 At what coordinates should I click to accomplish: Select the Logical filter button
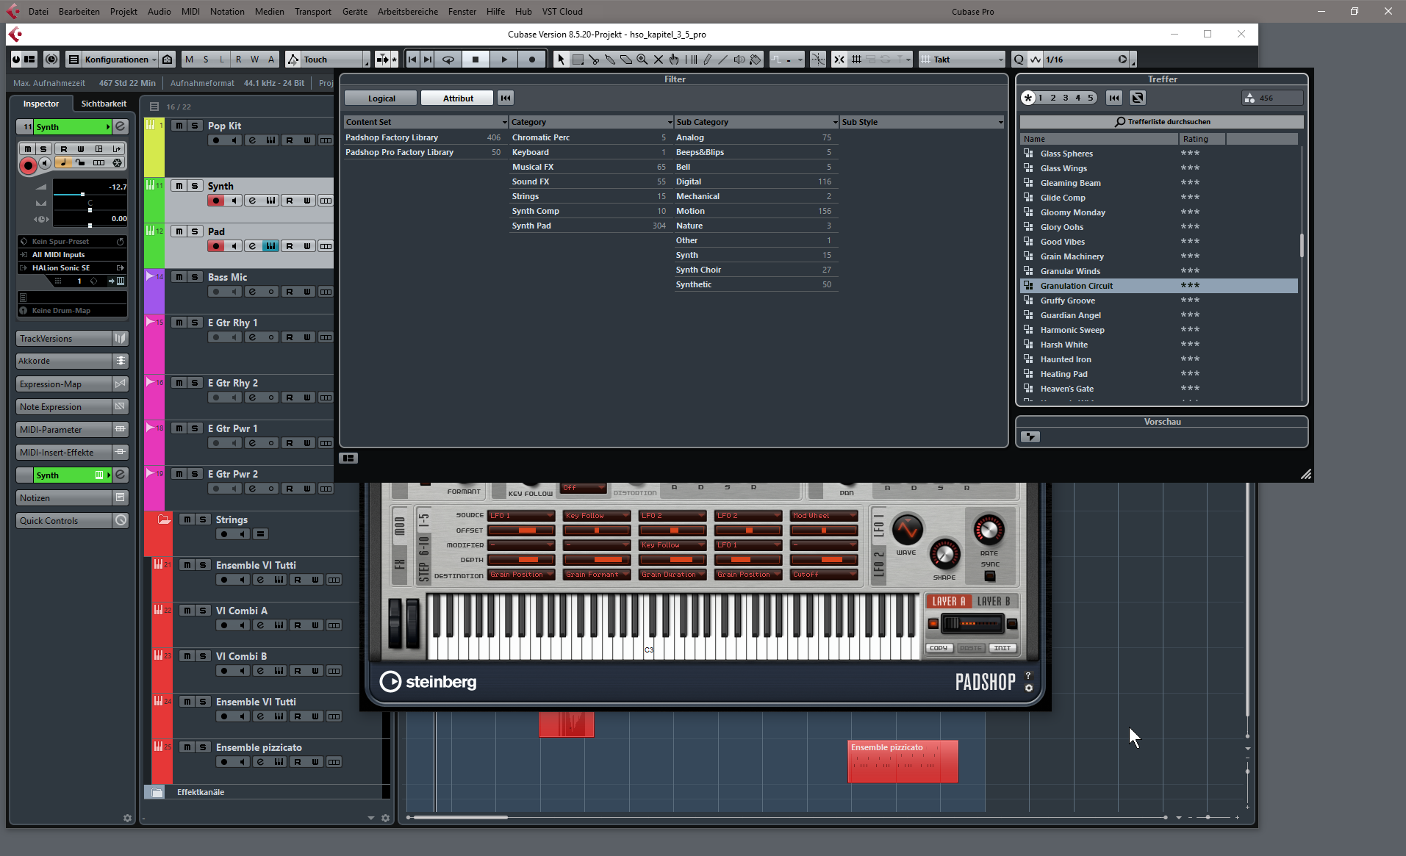tap(381, 98)
